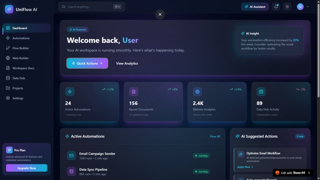Expand the user account dropdown chevron
Image resolution: width=320 pixels, height=180 pixels.
point(308,7)
